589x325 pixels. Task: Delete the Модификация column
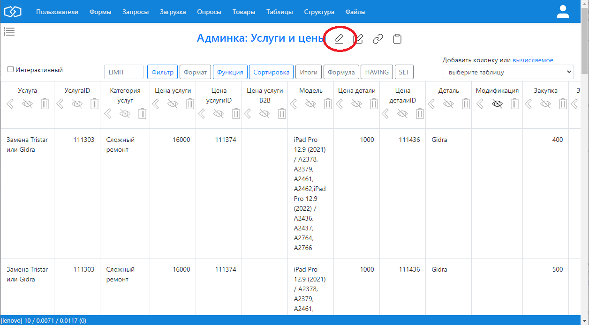tap(514, 103)
